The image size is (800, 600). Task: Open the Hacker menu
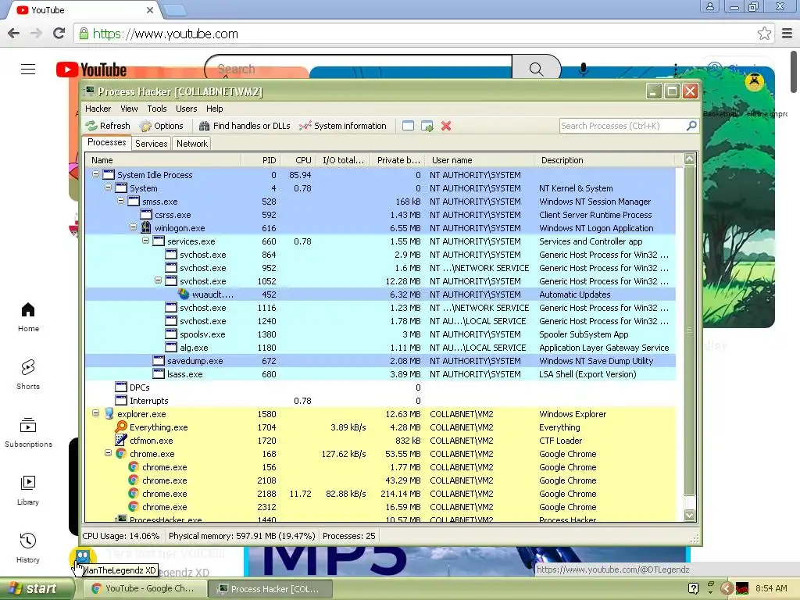point(98,109)
